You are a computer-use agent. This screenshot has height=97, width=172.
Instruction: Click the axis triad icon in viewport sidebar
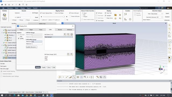pos(170,32)
